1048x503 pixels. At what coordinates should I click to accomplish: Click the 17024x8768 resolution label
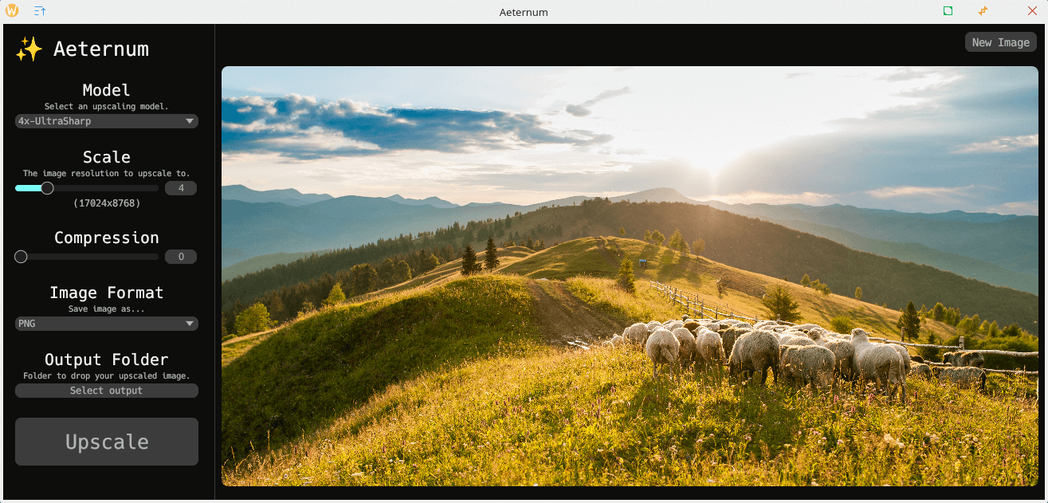[x=107, y=204]
